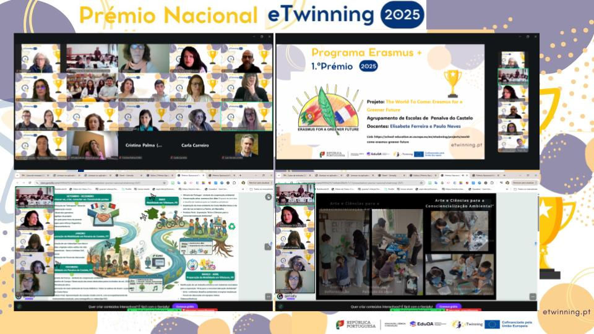
Task: Click top-row classroom video tile in gallery
Action: pos(92,58)
